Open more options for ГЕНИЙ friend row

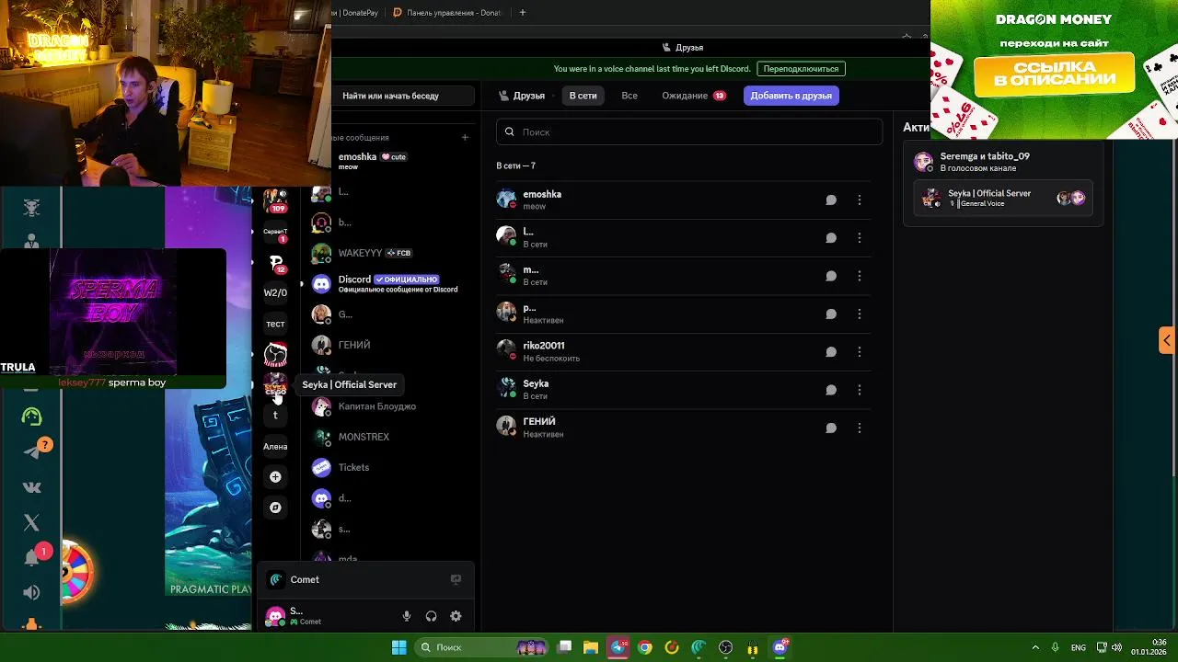860,428
